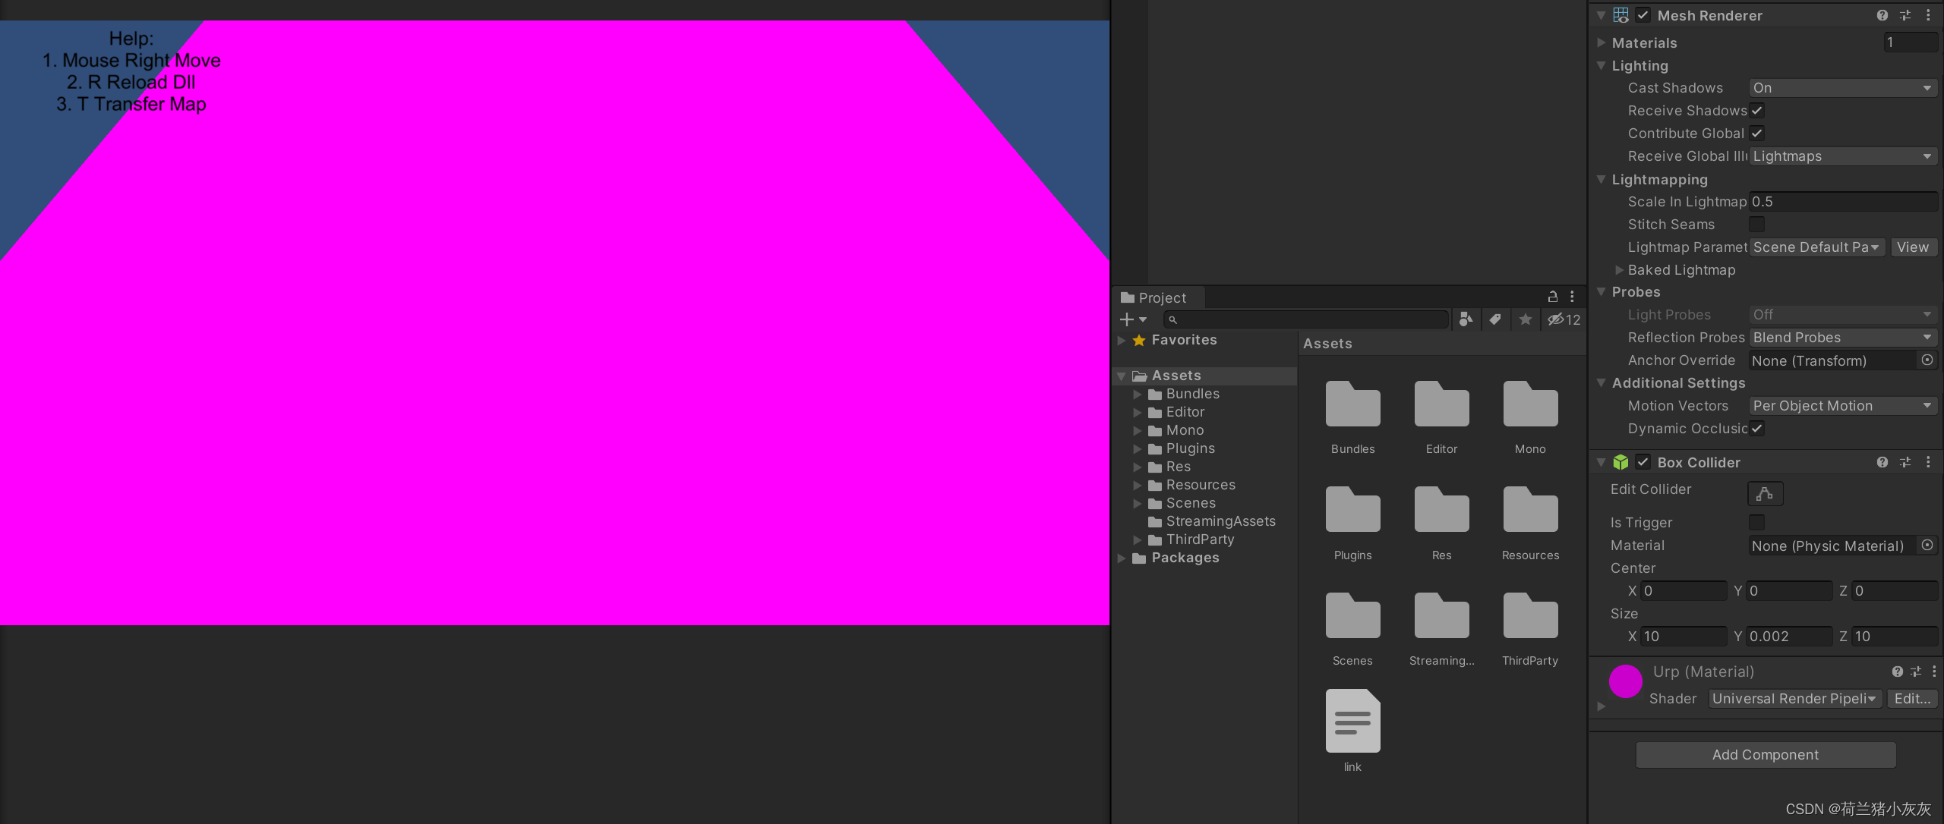Disable the Box Collider component checkbox
This screenshot has height=824, width=1944.
(1643, 462)
